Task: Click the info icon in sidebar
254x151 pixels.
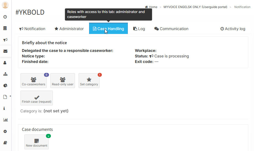Action: tap(4, 108)
